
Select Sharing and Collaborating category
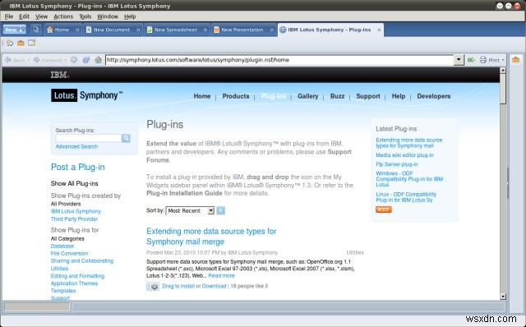82,261
